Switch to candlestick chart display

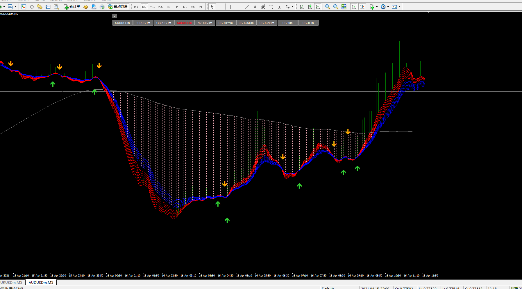tap(310, 7)
